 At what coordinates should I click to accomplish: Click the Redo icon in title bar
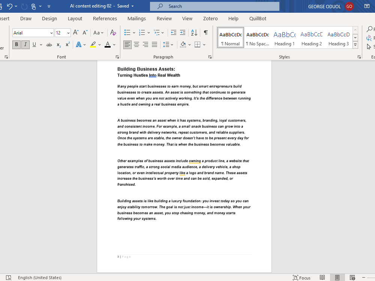[24, 6]
